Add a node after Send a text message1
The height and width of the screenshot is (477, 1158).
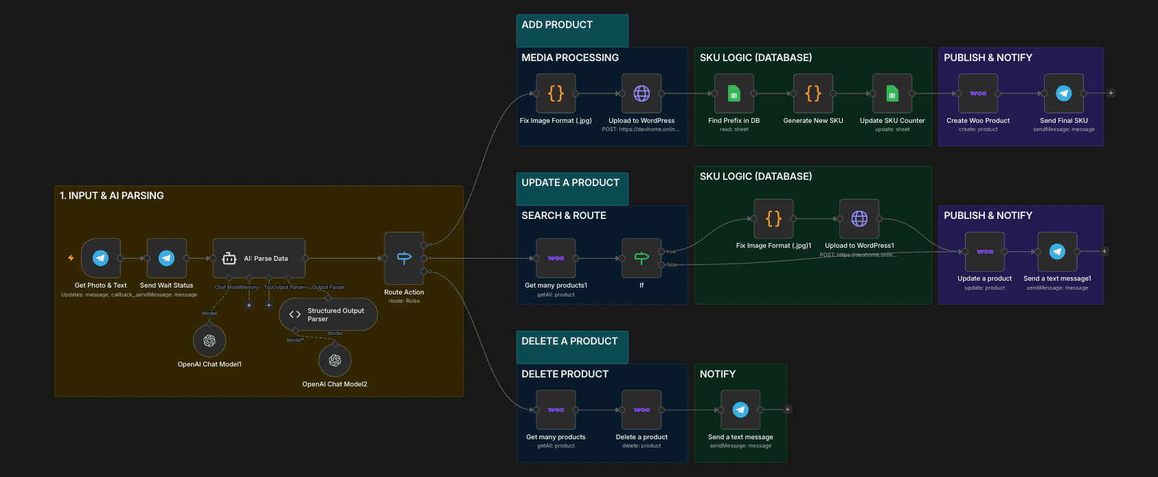click(x=1104, y=252)
